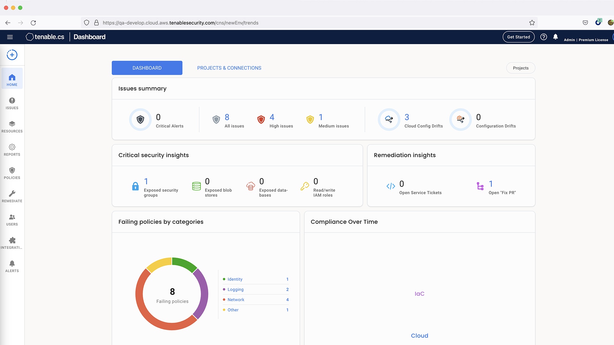Click the Cloud label in Compliance chart

coord(420,336)
